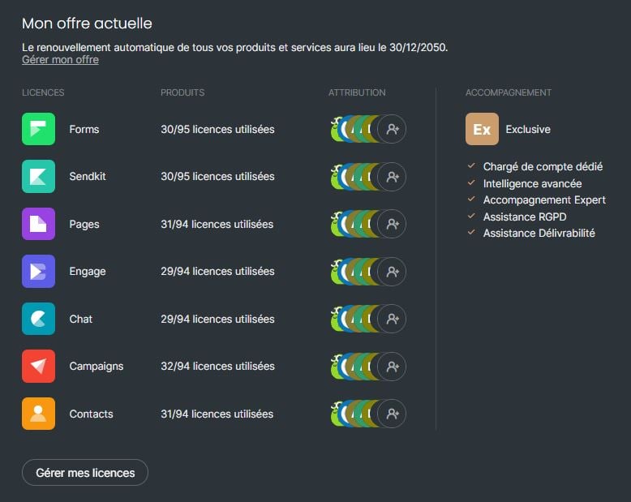Click the Exclusive plan badge

click(482, 130)
